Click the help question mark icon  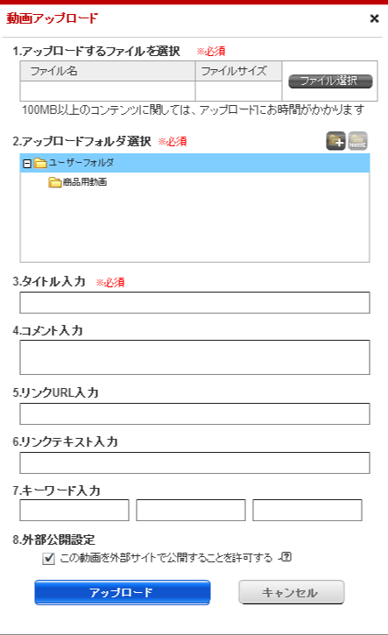point(286,557)
